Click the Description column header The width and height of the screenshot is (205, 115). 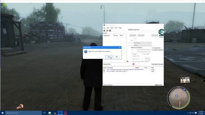pyautogui.click(x=110, y=68)
